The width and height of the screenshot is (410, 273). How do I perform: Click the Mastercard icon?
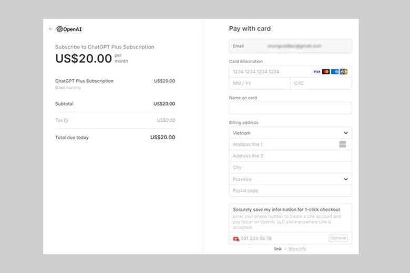click(x=326, y=71)
